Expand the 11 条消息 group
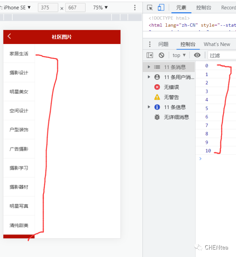The image size is (236, 257). pyautogui.click(x=149, y=67)
